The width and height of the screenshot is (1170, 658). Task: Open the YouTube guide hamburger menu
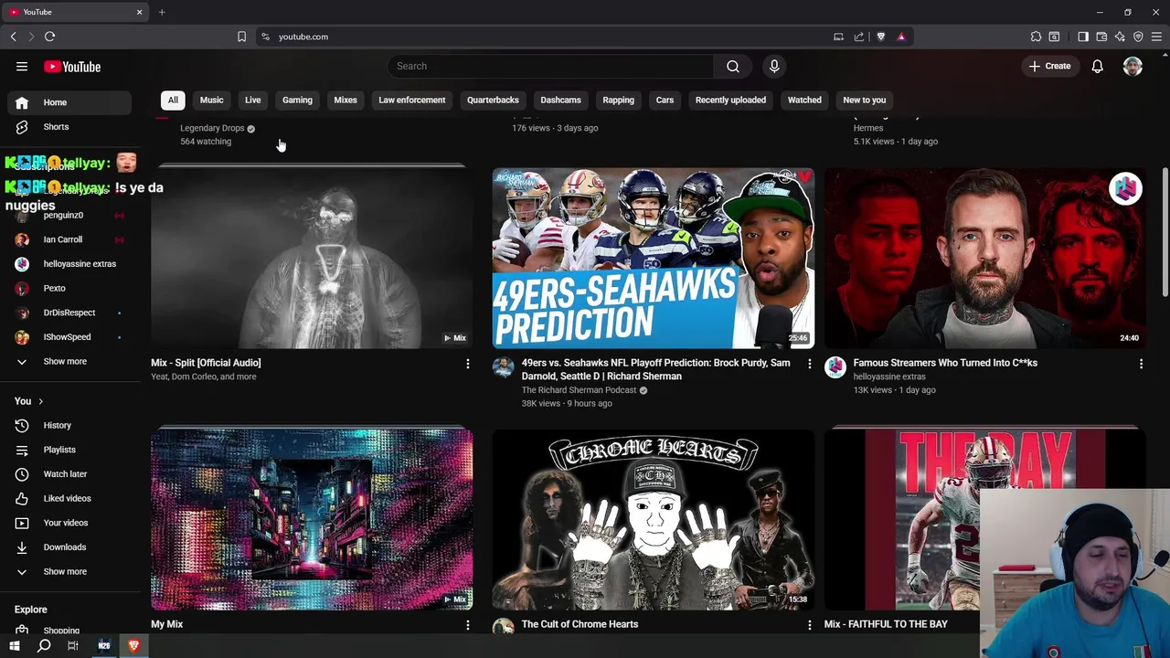tap(22, 67)
